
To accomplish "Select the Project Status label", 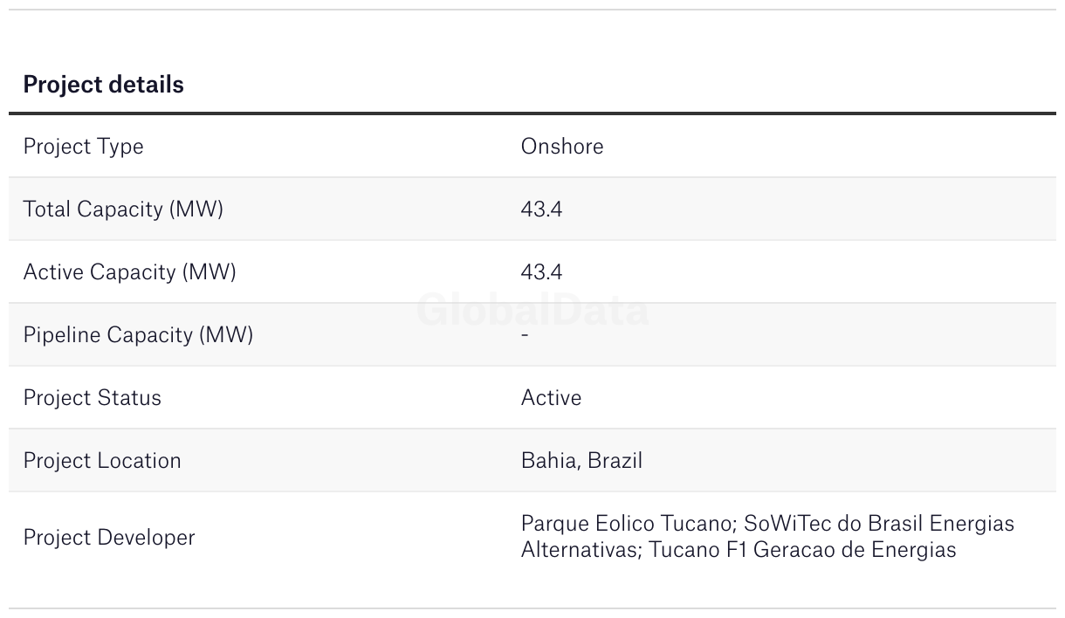I will (93, 398).
